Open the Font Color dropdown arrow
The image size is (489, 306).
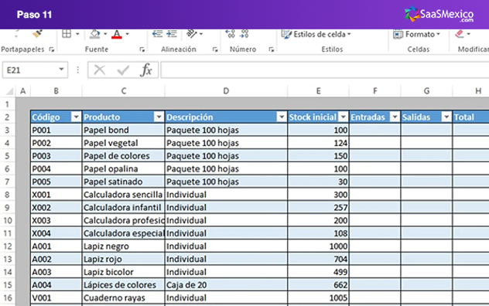(127, 34)
